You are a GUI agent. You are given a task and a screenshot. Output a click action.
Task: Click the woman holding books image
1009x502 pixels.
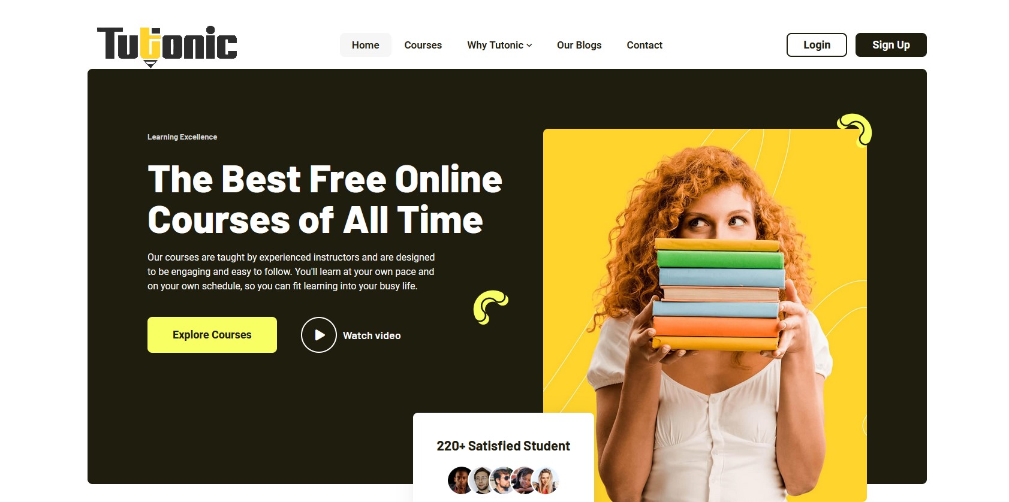click(x=705, y=315)
